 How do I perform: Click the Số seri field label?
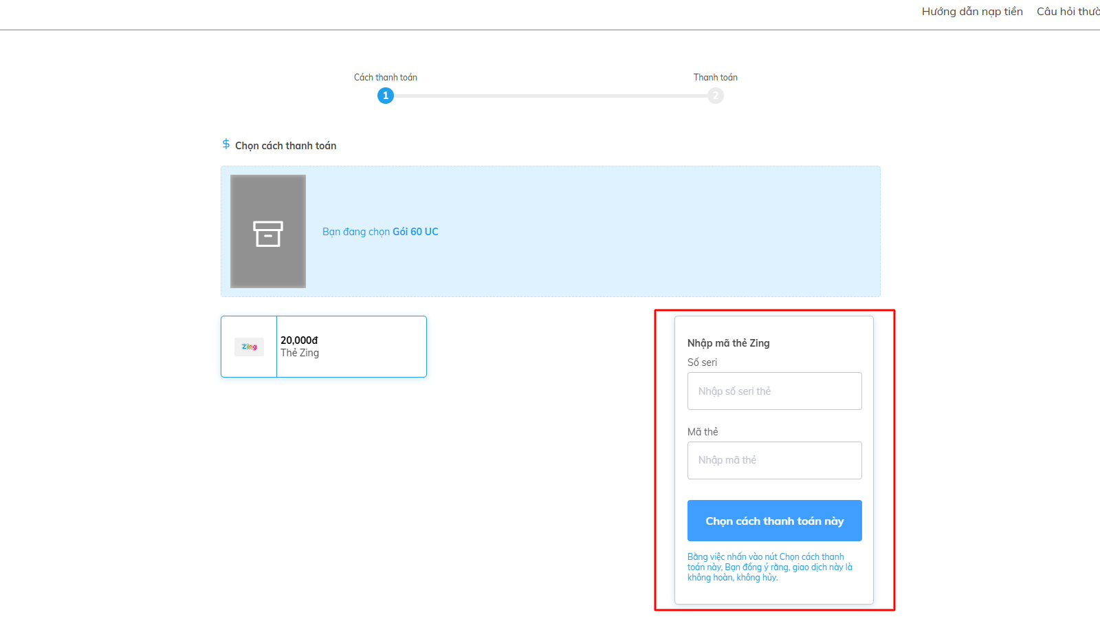click(702, 362)
